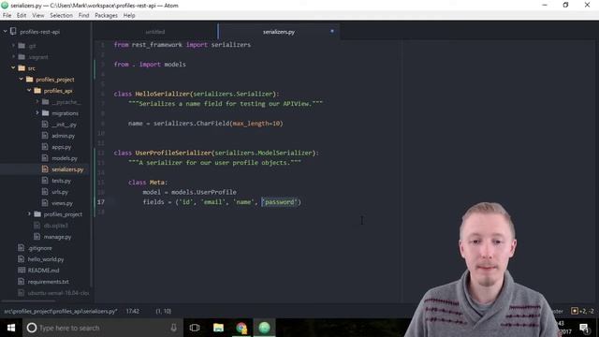Click the selected 'password' string in code
Screen dimensions: 599x337
click(280, 202)
